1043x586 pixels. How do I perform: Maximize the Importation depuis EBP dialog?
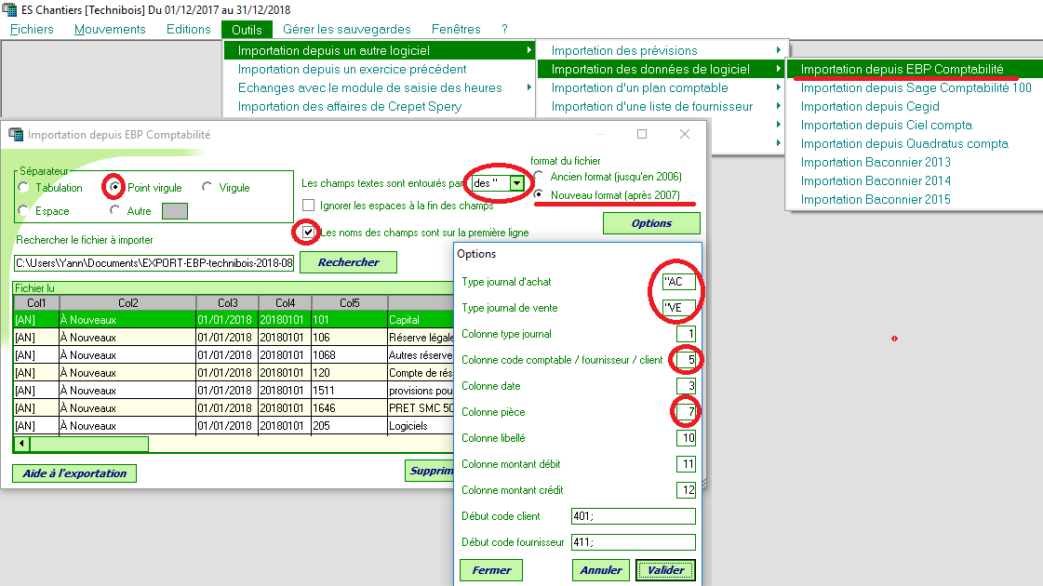[x=642, y=134]
